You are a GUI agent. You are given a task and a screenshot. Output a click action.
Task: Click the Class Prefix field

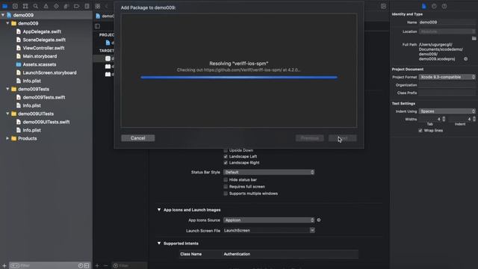(447, 93)
